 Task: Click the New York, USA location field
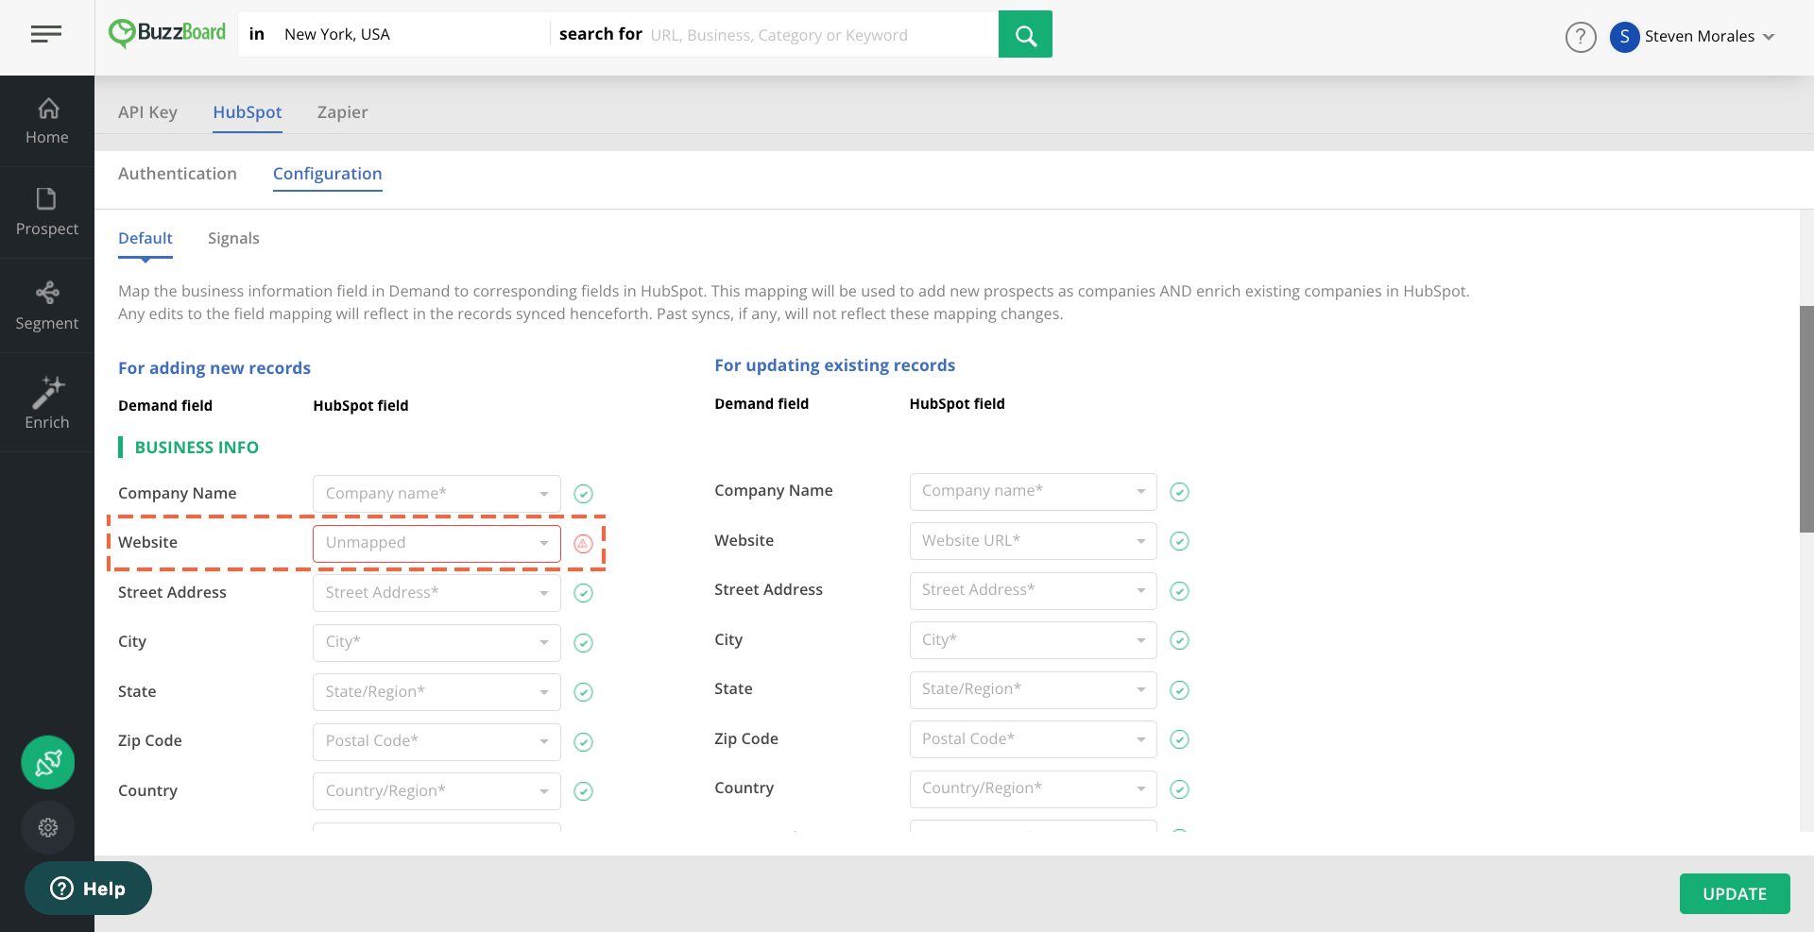[x=411, y=35]
